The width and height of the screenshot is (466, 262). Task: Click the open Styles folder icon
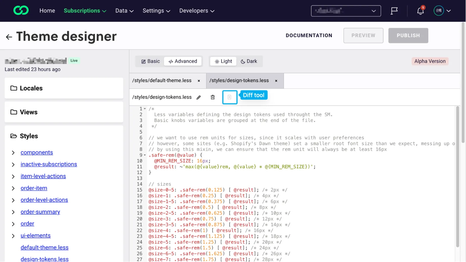tap(14, 136)
